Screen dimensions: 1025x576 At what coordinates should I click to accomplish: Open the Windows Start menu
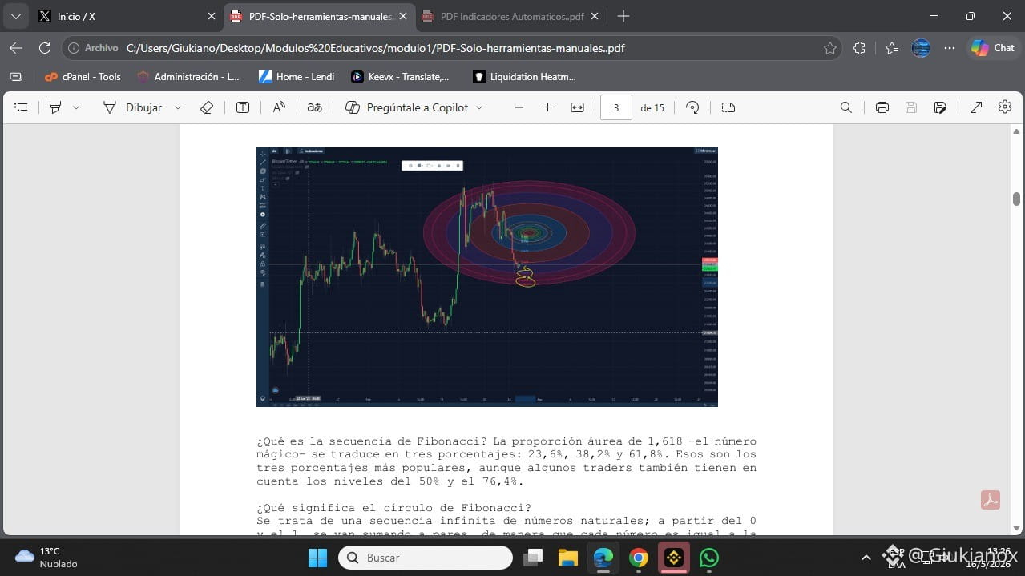[x=318, y=557]
